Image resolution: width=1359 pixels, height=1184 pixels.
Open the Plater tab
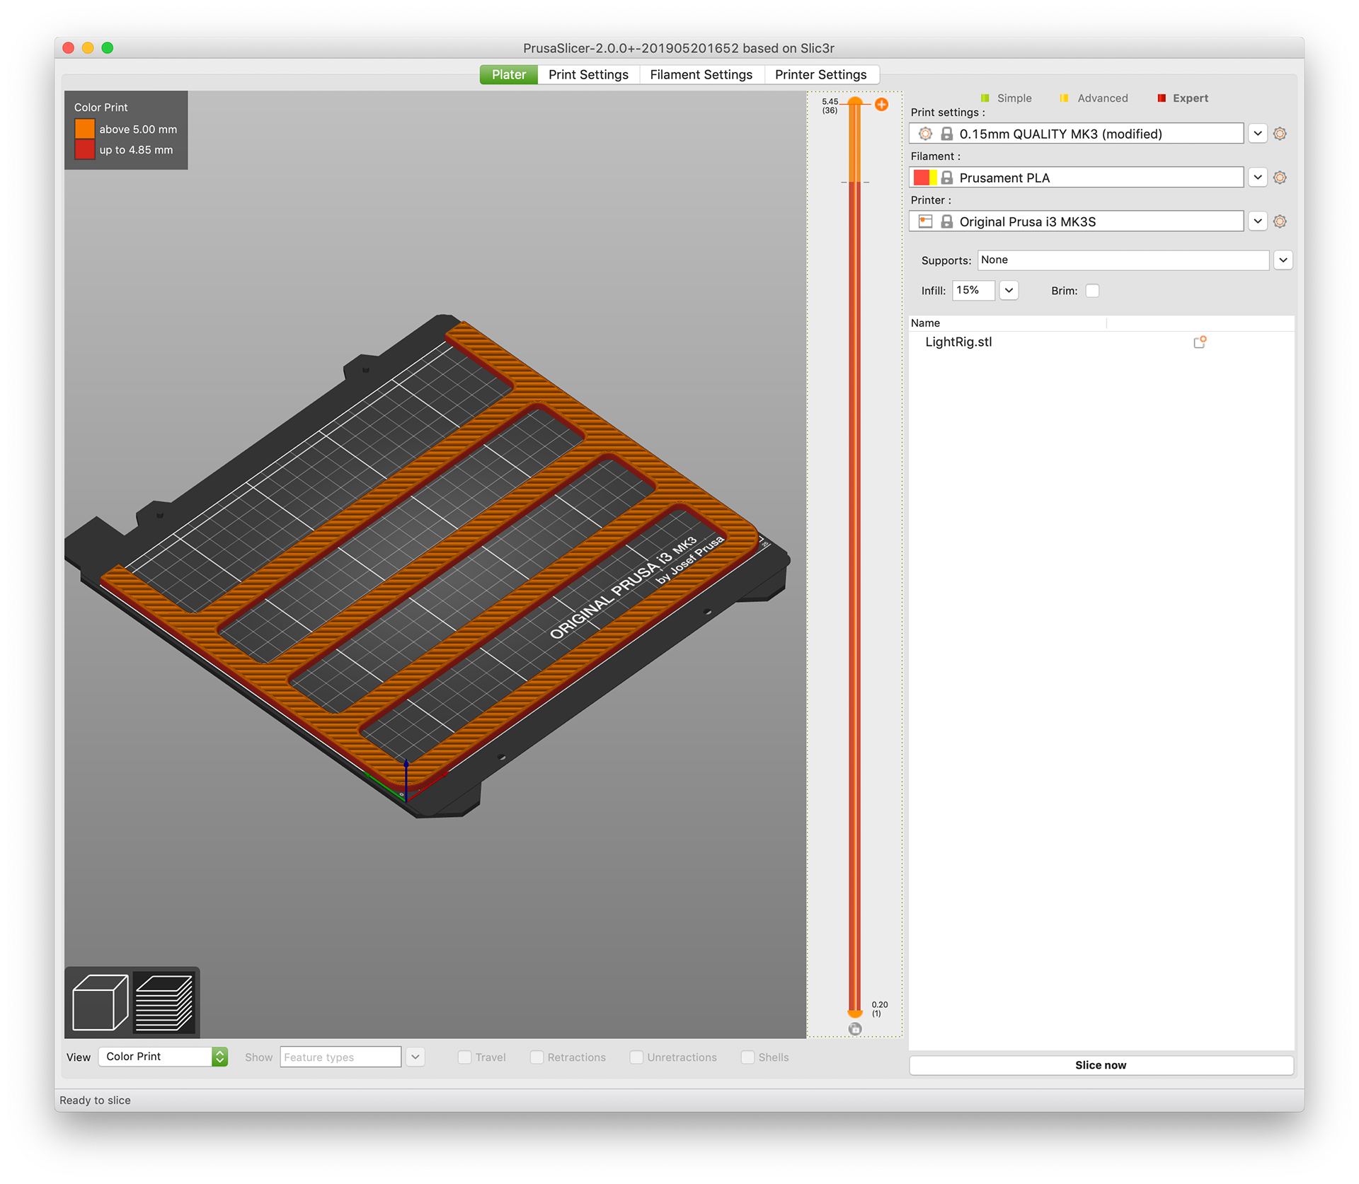pos(509,75)
